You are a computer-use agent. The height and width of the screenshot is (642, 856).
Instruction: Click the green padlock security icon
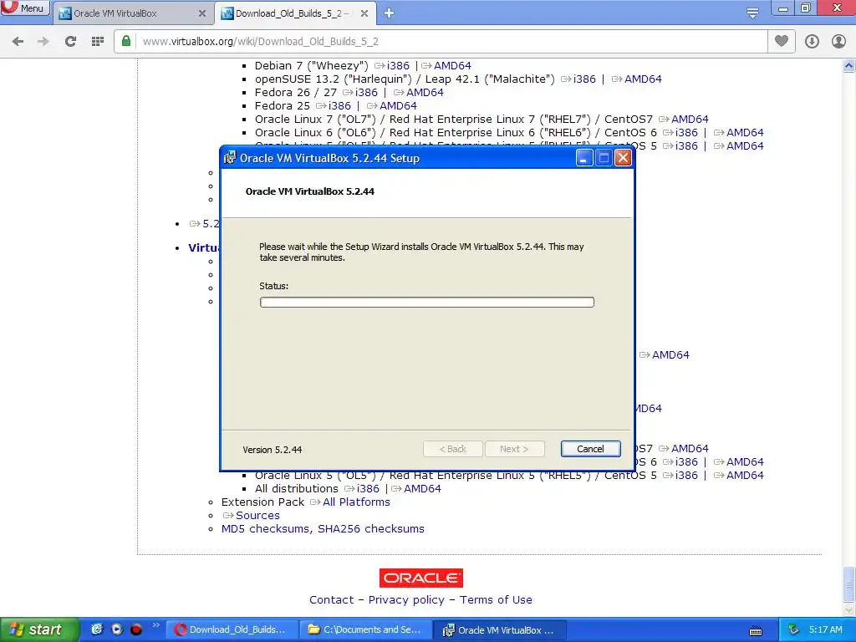(x=126, y=41)
